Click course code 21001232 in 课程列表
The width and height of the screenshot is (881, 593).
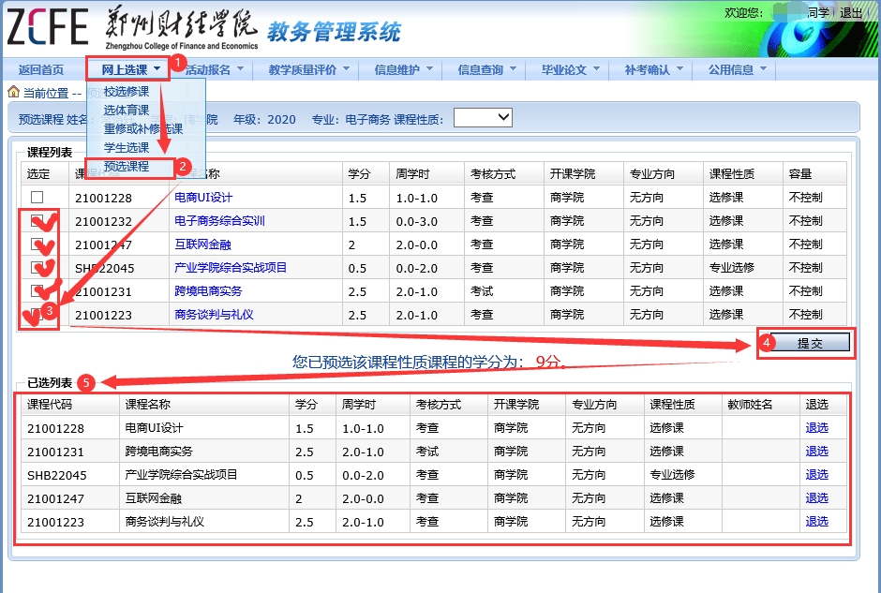pos(103,221)
